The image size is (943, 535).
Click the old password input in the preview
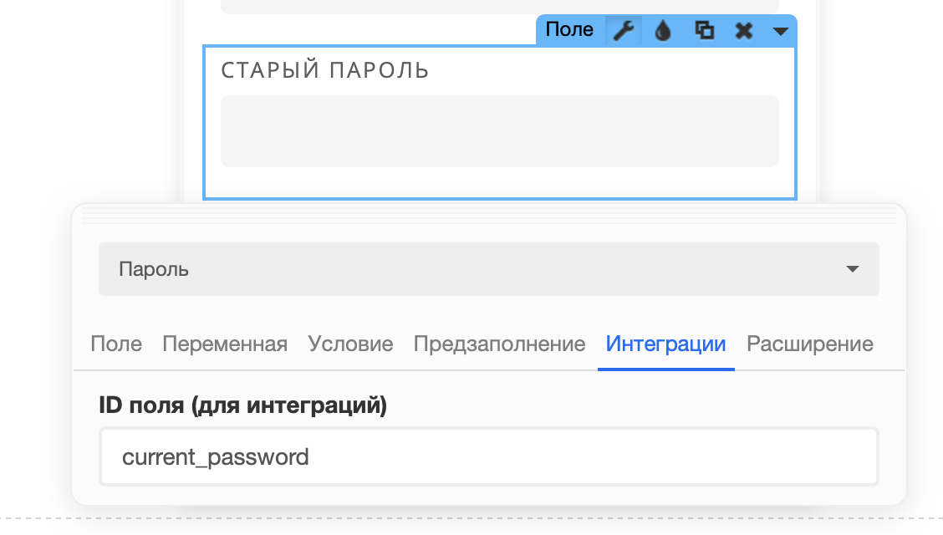(x=500, y=131)
